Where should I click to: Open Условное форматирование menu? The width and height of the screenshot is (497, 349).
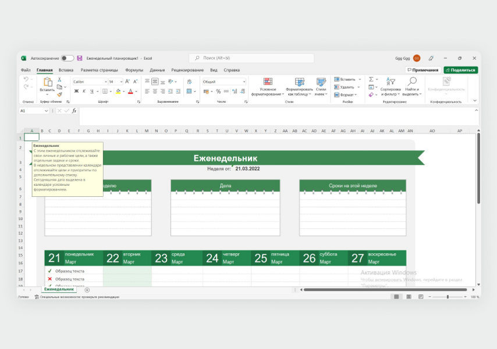[268, 87]
